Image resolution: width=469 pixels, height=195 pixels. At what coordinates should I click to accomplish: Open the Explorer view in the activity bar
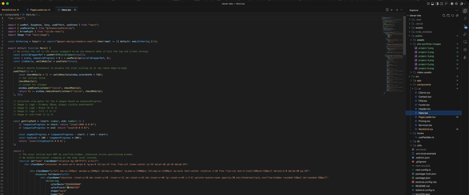click(x=465, y=11)
